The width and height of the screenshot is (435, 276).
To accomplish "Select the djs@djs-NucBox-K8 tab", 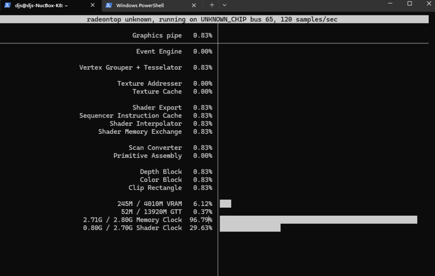I will coord(42,6).
